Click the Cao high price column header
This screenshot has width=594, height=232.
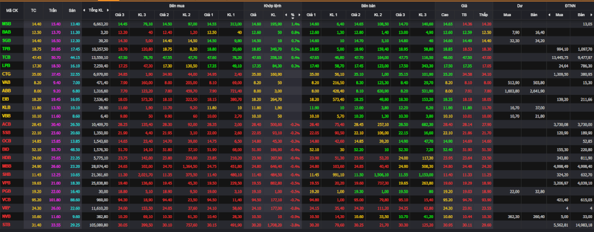point(445,14)
